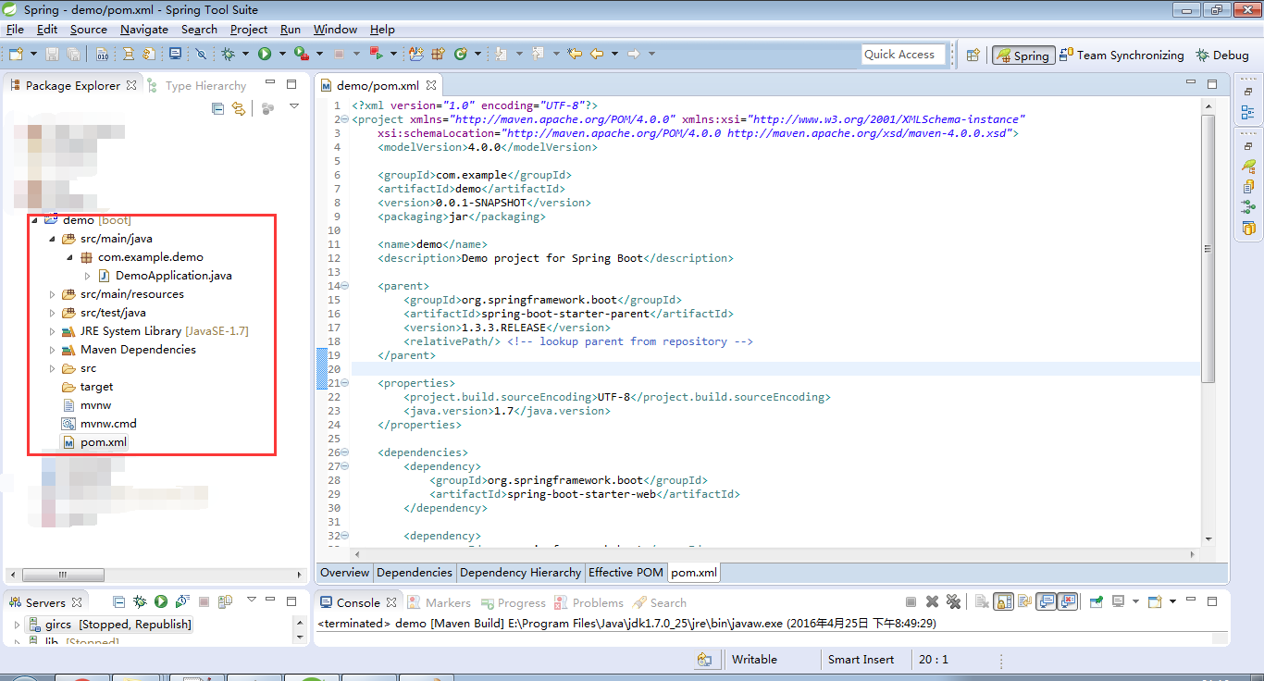Screen dimensions: 1264x681
Task: Switch to the Debug perspective
Action: [1222, 56]
